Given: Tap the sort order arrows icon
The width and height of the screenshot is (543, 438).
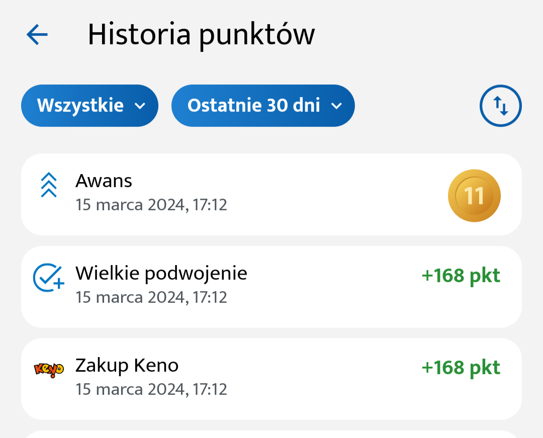Looking at the screenshot, I should (x=500, y=106).
